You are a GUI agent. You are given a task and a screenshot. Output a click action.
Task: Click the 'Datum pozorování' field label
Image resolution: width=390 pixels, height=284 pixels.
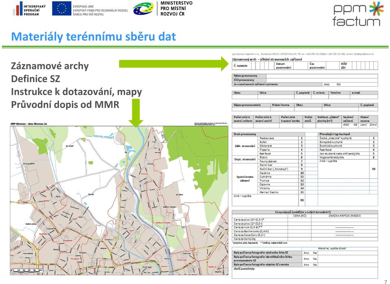283,66
